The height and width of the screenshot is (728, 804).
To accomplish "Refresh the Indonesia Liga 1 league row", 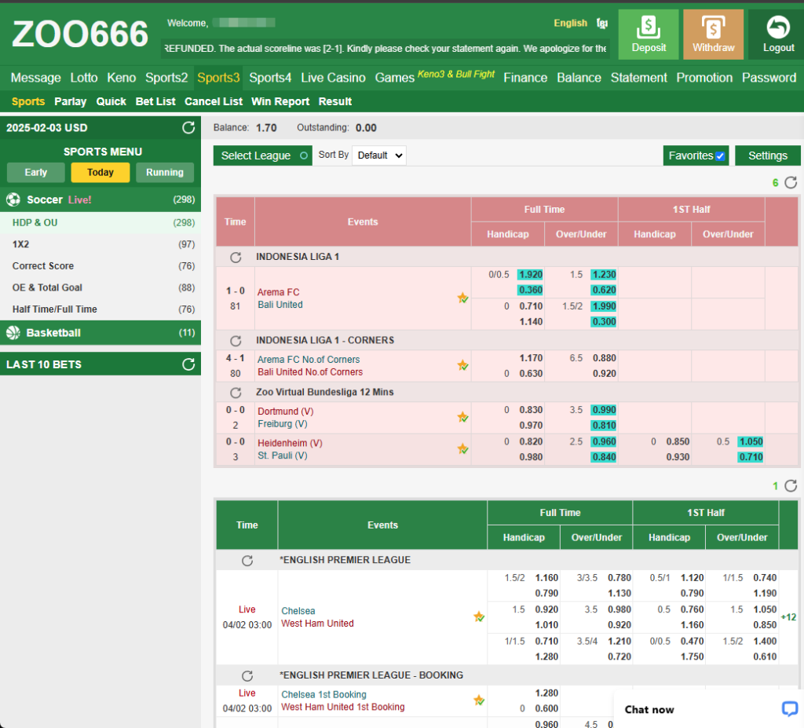I will coord(236,257).
